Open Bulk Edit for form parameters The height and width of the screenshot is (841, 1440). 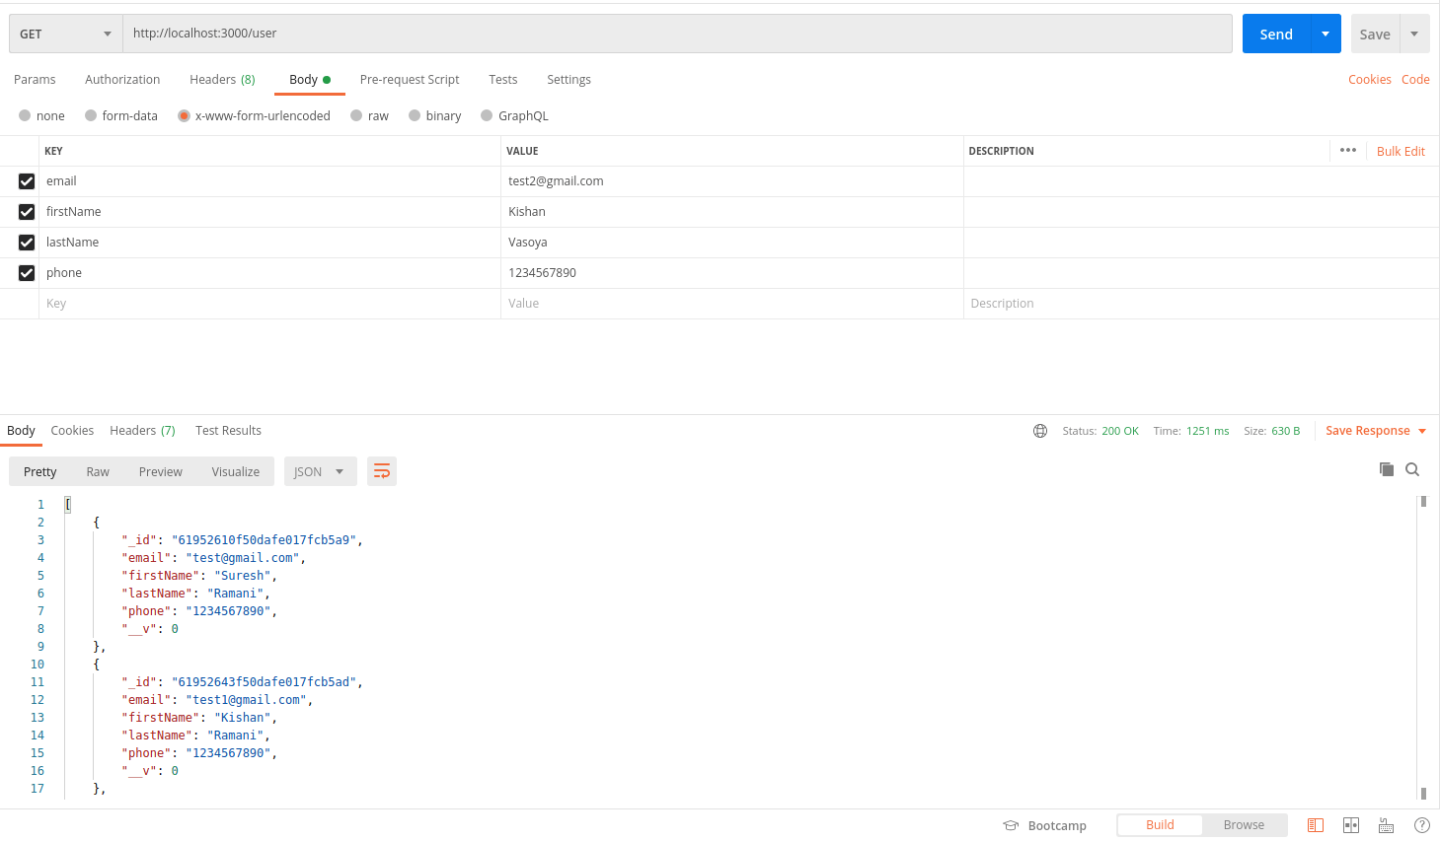tap(1401, 151)
